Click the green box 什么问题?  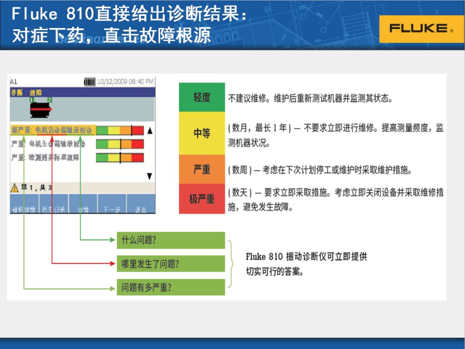tap(171, 240)
